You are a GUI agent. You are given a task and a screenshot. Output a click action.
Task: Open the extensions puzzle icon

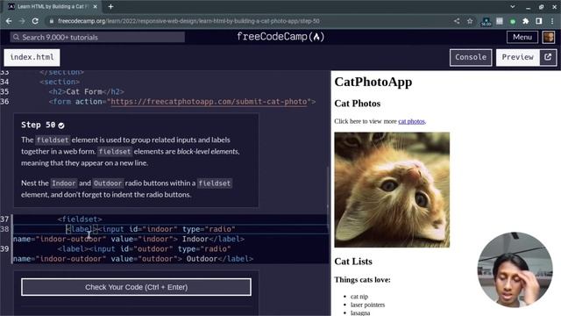[525, 21]
